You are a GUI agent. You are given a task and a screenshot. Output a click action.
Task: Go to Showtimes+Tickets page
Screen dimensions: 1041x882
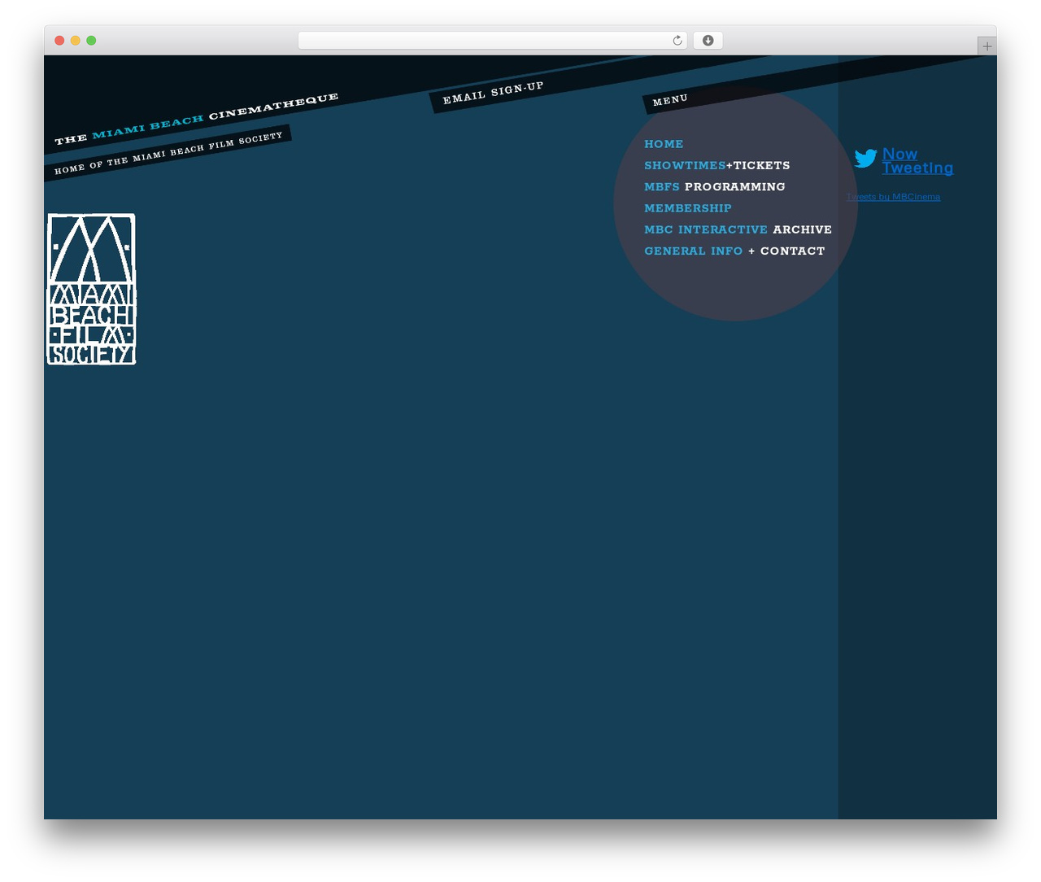coord(717,165)
